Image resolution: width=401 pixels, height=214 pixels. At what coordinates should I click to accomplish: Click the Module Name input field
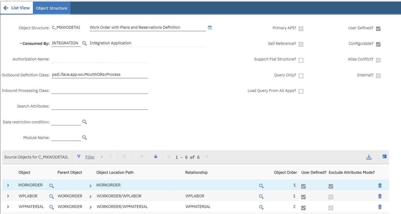66,138
